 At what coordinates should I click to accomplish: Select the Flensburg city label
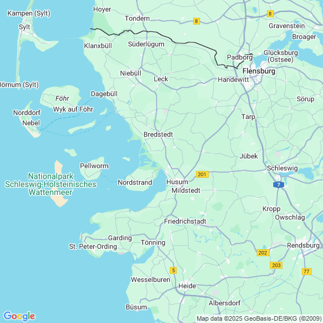(259, 71)
